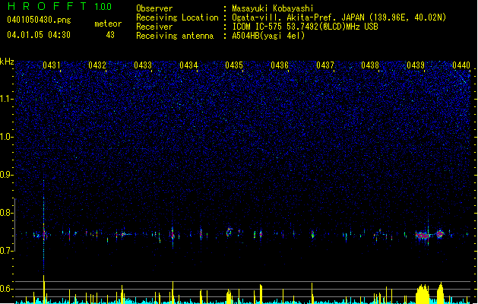Viewport: 478px width, 304px height.
Task: Click the 0.6 kHz axis label
Action: coord(7,289)
